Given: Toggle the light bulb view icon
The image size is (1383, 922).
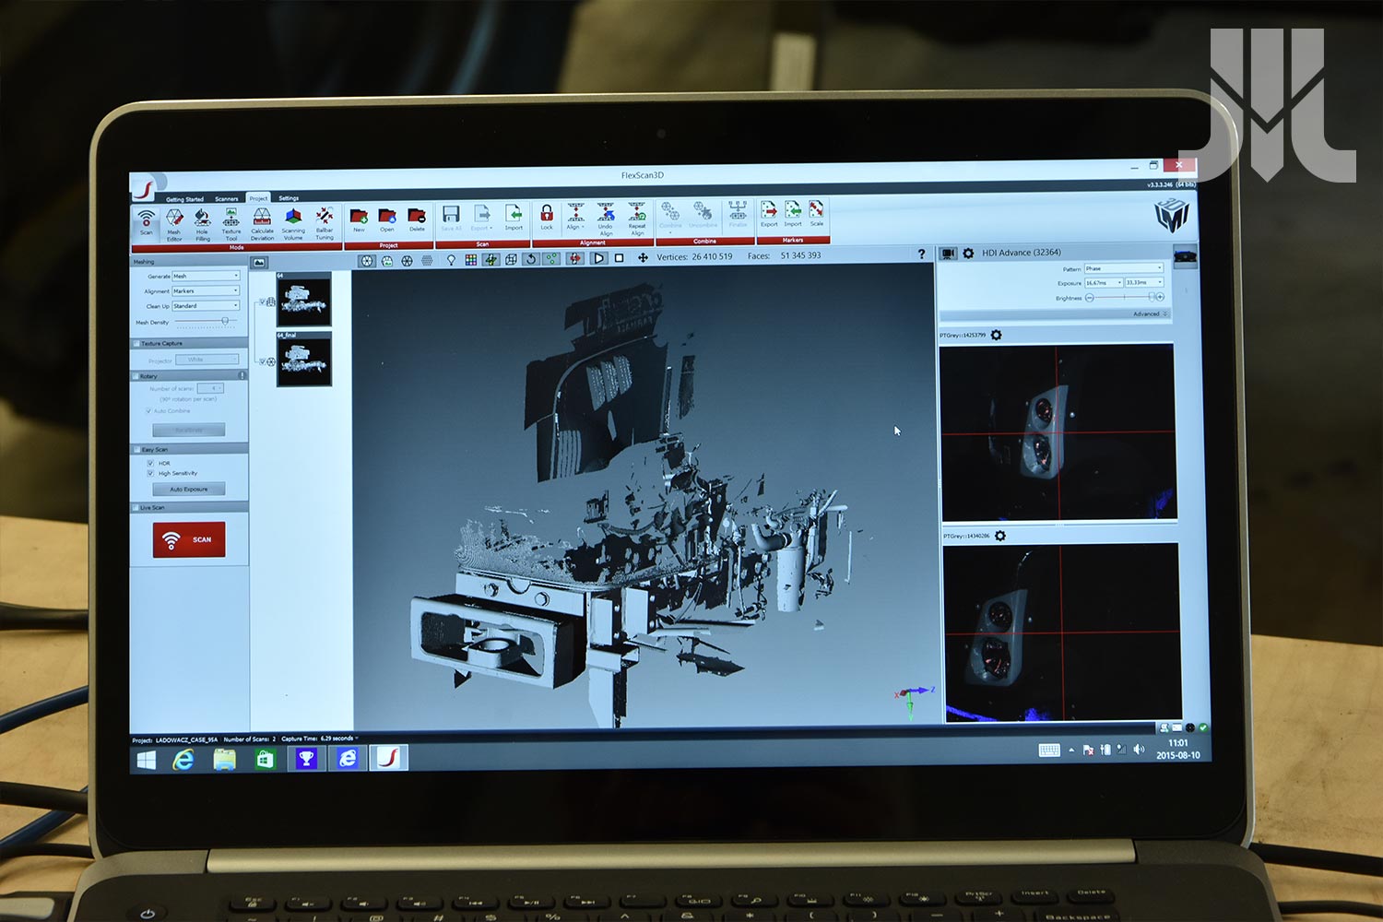Looking at the screenshot, I should (451, 260).
